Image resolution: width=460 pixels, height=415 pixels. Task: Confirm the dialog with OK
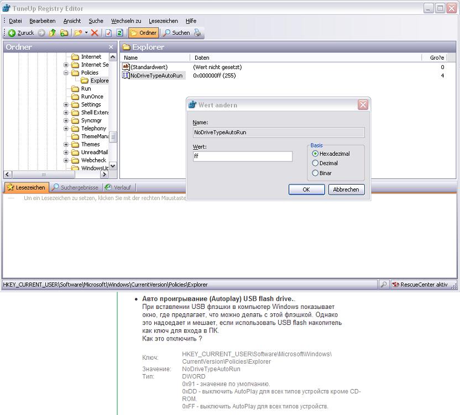(x=306, y=190)
